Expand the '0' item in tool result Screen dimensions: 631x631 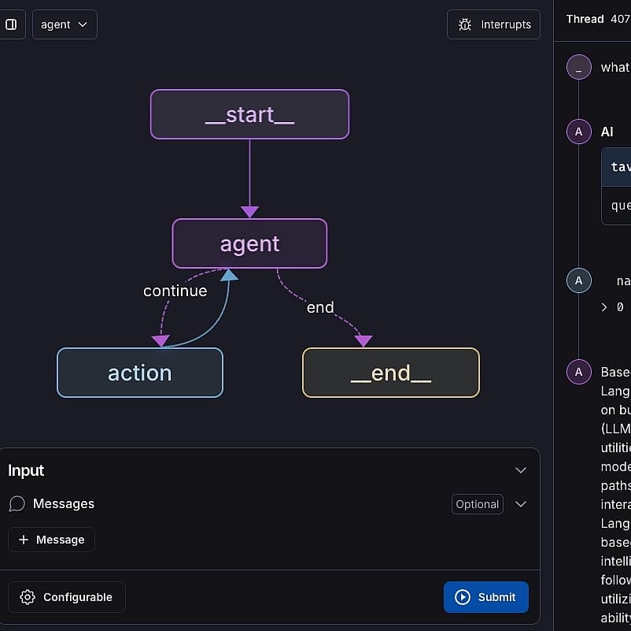[x=605, y=307]
